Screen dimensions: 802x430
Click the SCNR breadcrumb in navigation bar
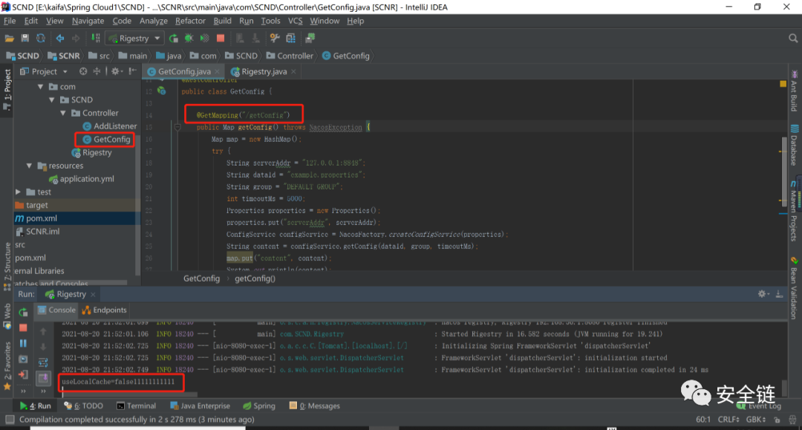click(x=63, y=56)
